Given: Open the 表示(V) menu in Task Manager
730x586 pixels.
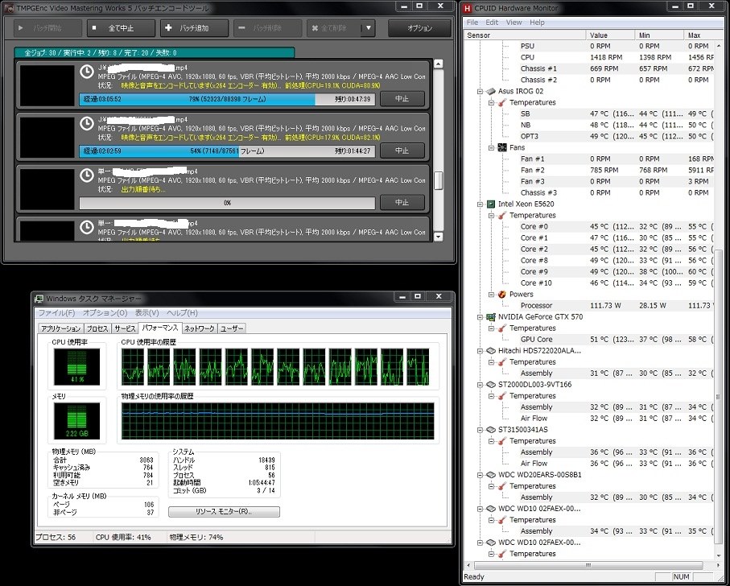Looking at the screenshot, I should [x=146, y=313].
